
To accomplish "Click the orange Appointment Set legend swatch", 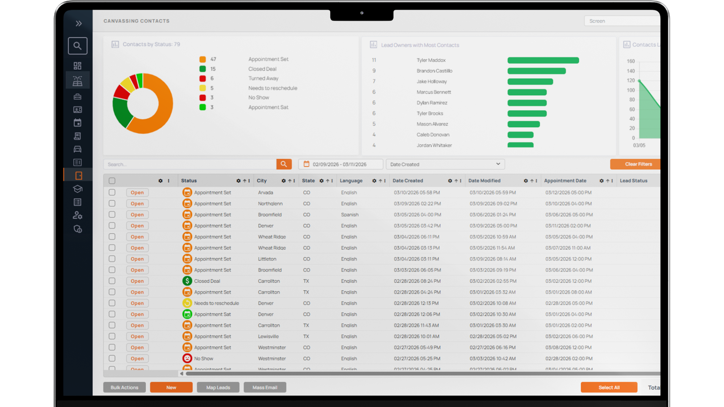I will tap(203, 59).
